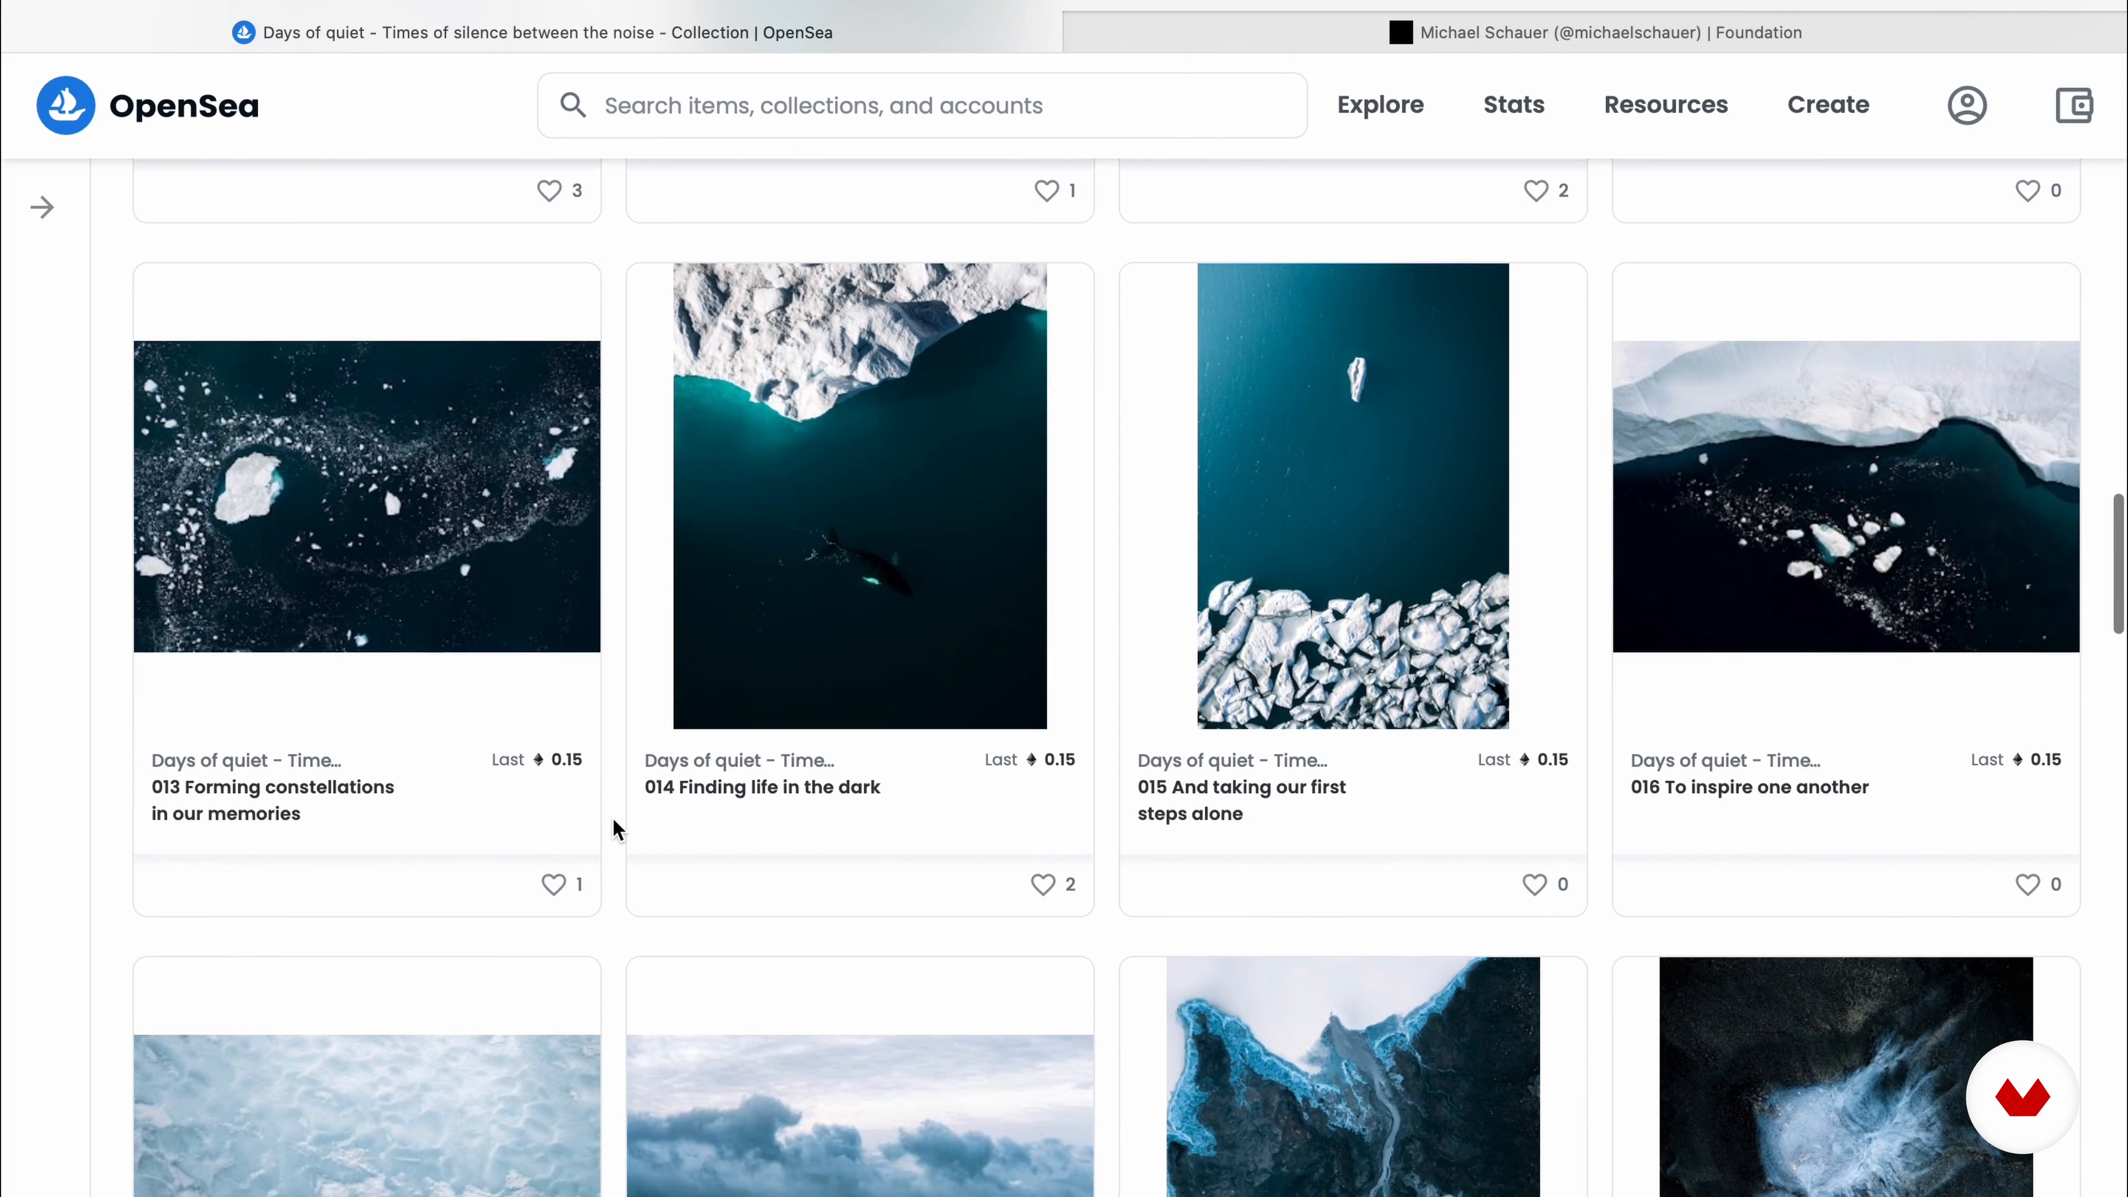Switch to Michael Schauer Foundation tab

pyautogui.click(x=1594, y=32)
